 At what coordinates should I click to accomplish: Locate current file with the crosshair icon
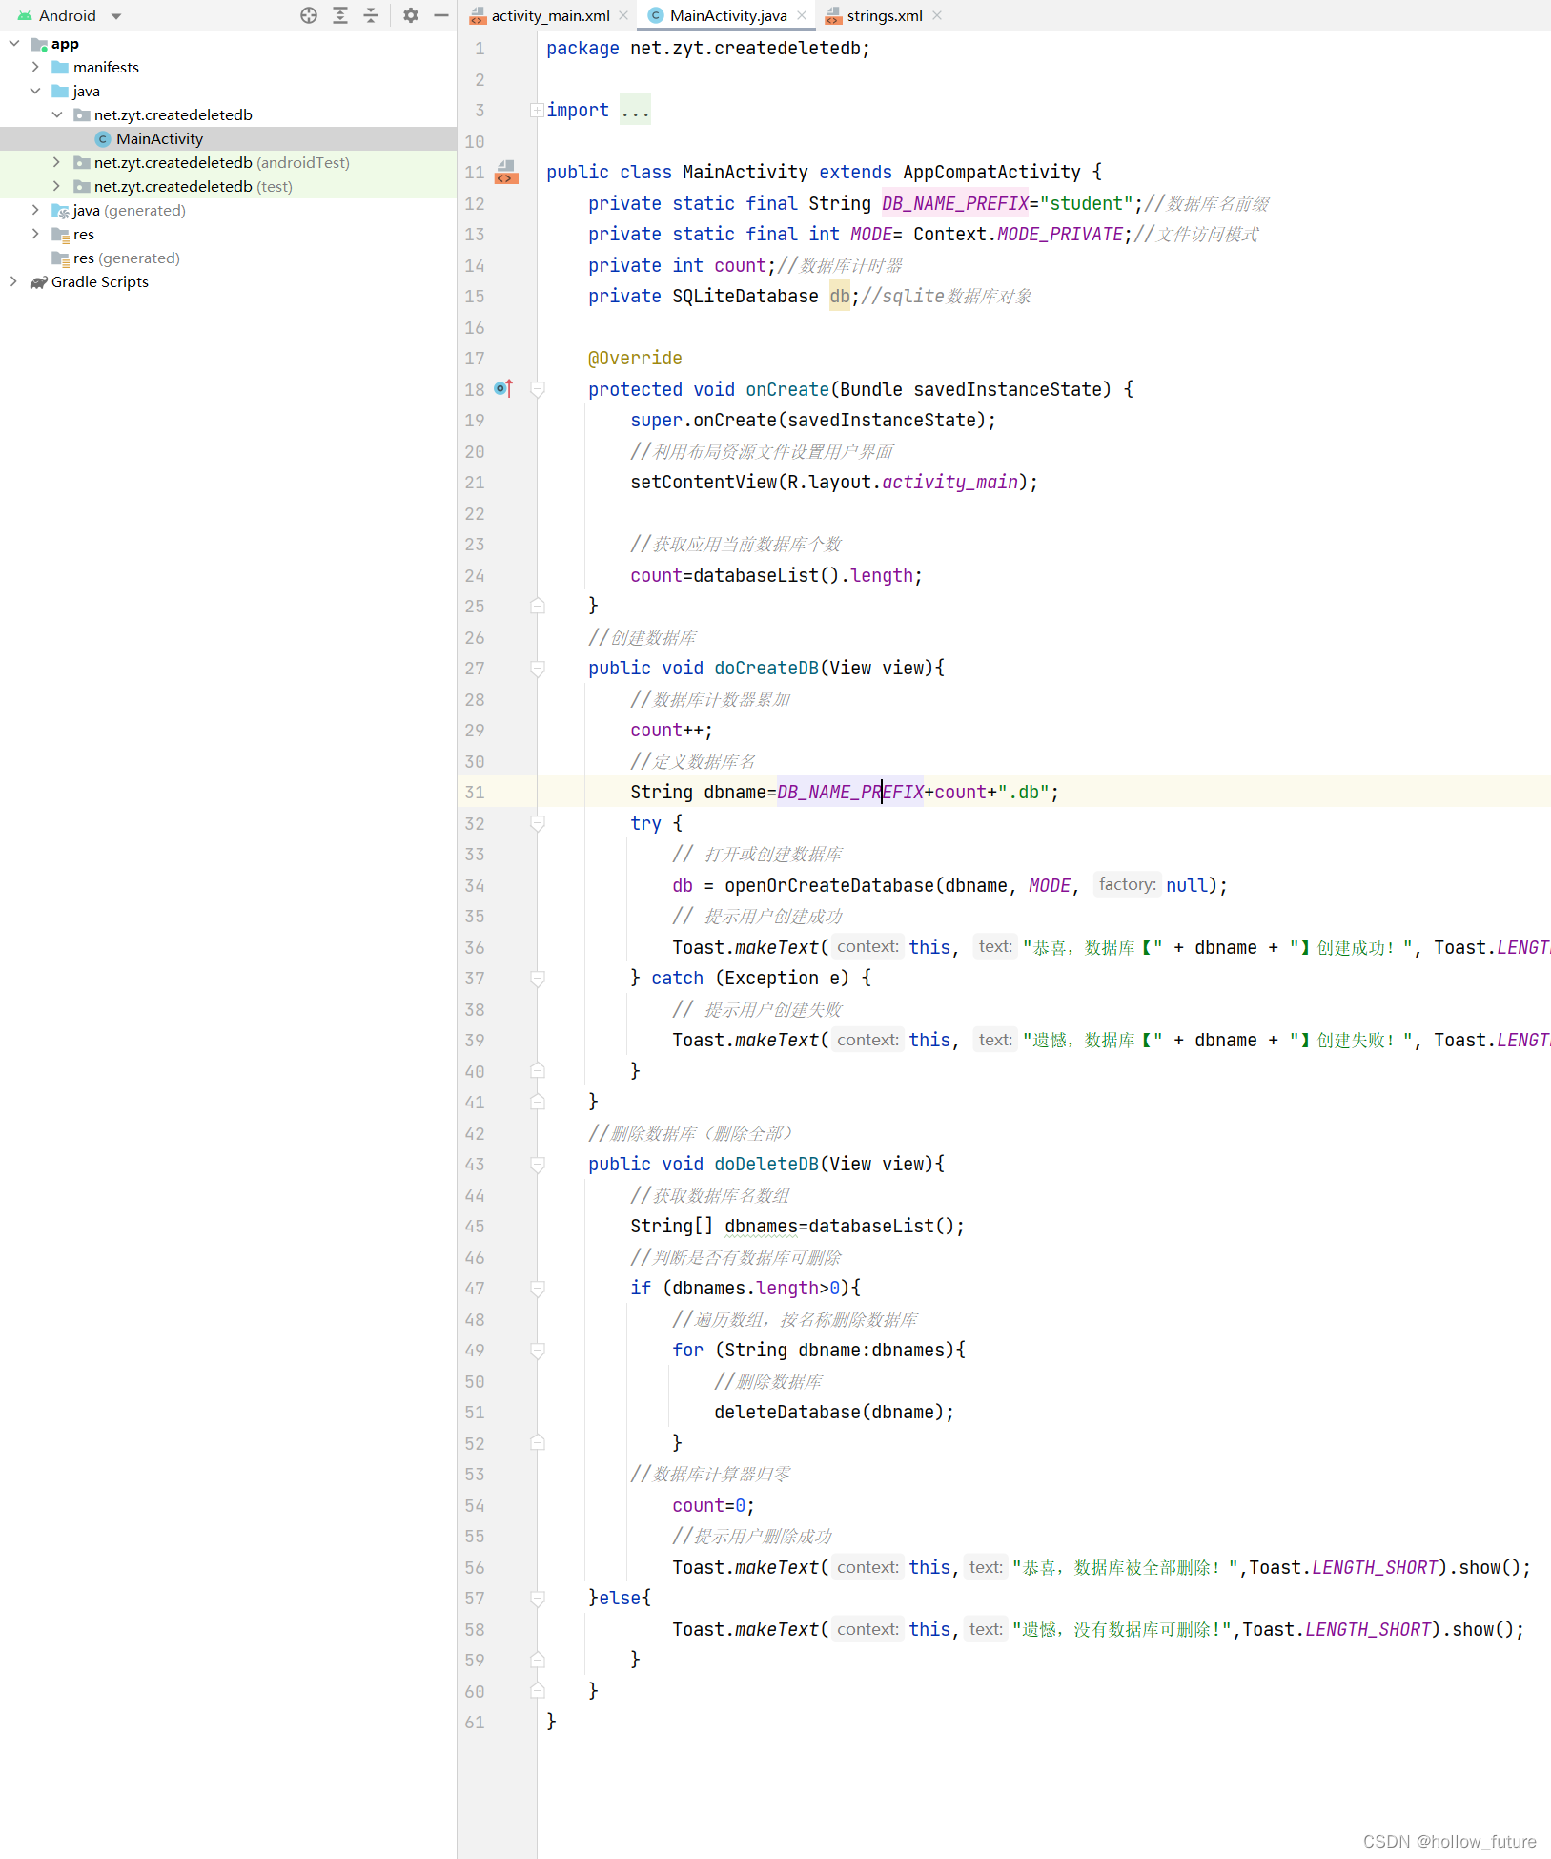pos(309,15)
